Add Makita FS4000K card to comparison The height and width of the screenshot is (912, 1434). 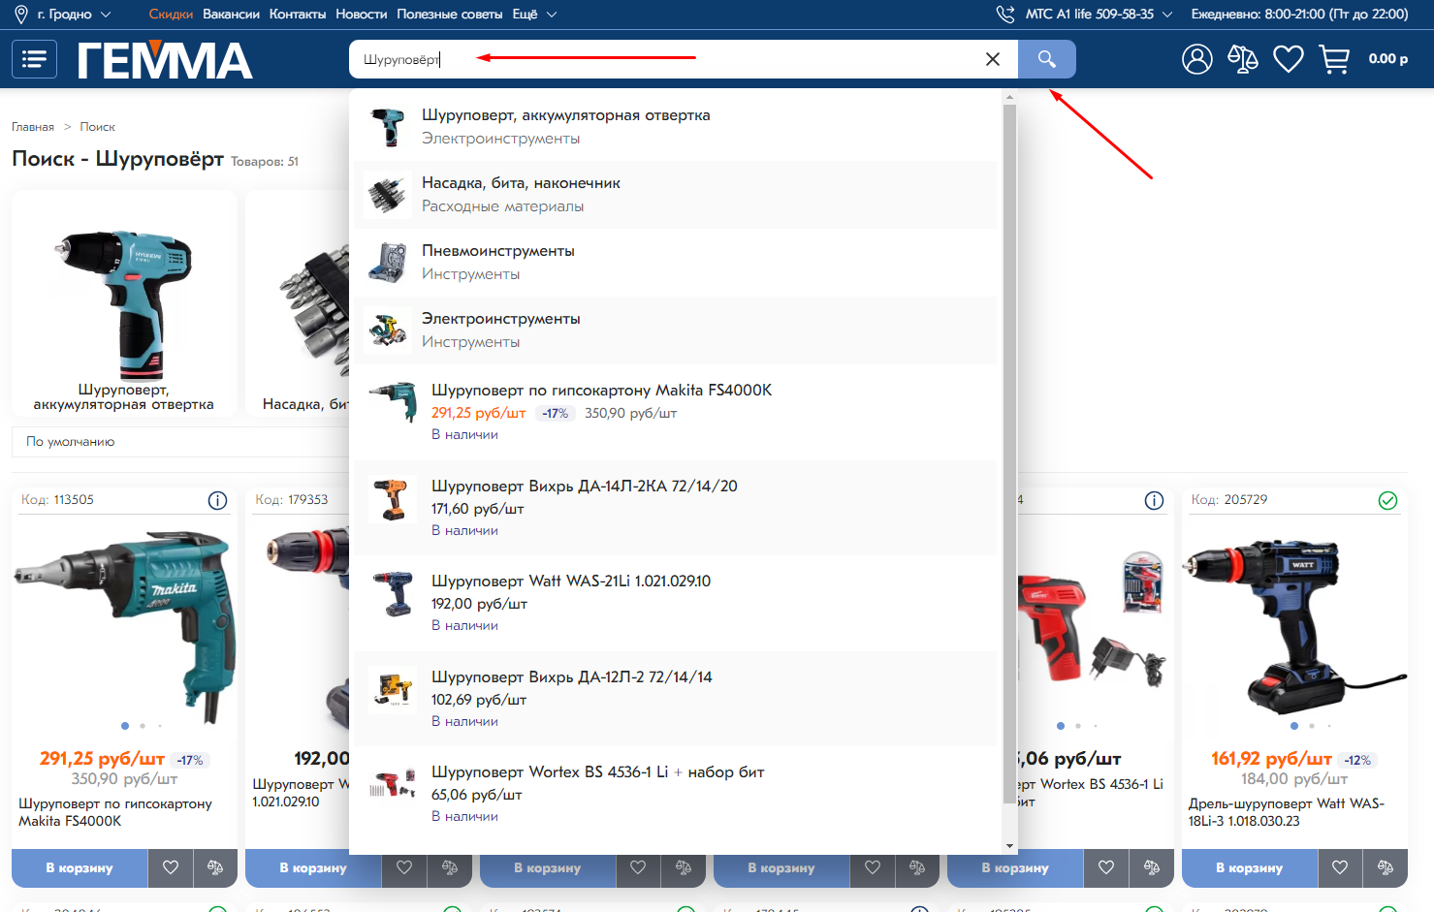[x=215, y=867]
